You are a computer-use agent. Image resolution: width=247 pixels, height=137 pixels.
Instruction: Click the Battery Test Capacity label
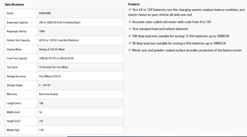tap(18, 40)
